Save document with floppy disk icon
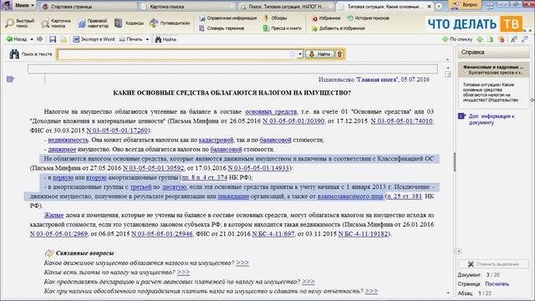 click(53, 39)
